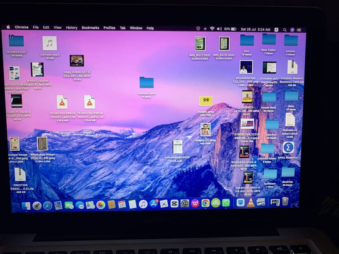Open the Bookmarks menu
339x254 pixels.
(x=90, y=28)
